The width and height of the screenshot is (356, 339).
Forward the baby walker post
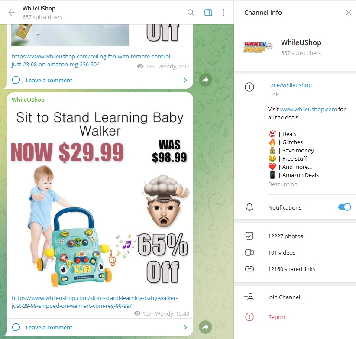click(205, 327)
